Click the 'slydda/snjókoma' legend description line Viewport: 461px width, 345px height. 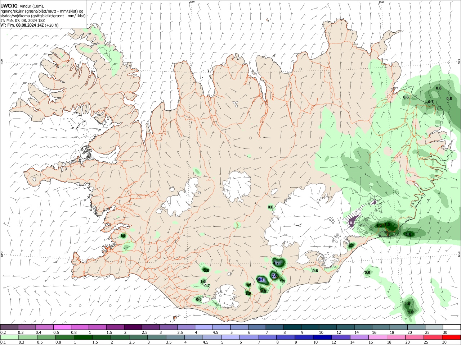43,16
